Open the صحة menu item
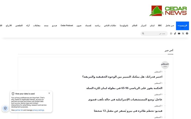 [x=46, y=25]
